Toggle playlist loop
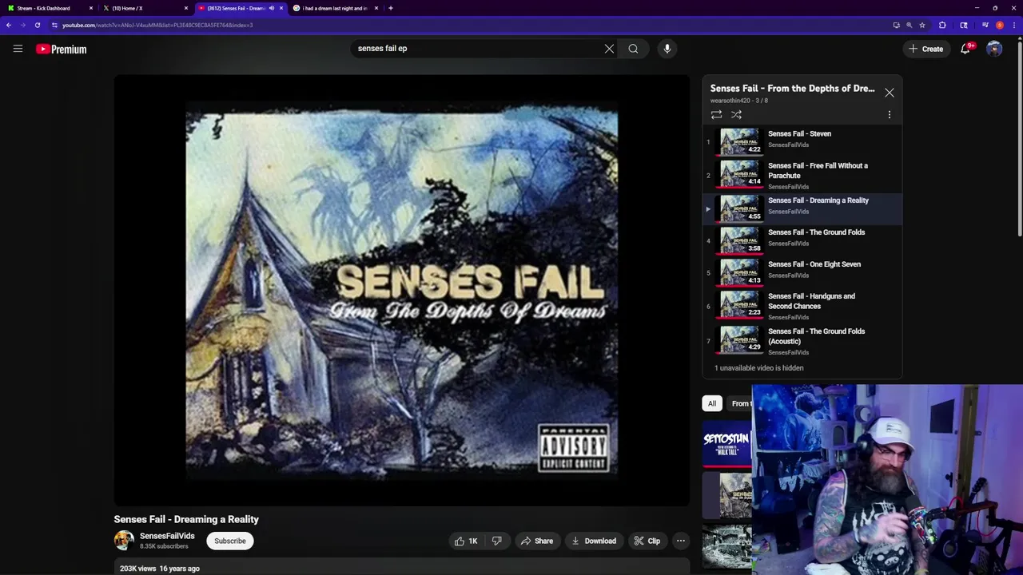Viewport: 1023px width, 575px height. point(716,115)
